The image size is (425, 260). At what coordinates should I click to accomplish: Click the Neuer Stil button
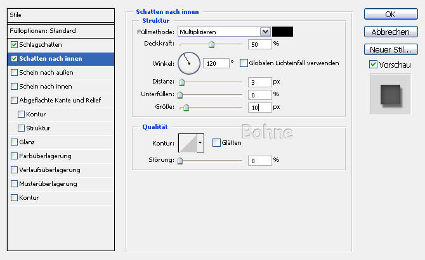(389, 49)
